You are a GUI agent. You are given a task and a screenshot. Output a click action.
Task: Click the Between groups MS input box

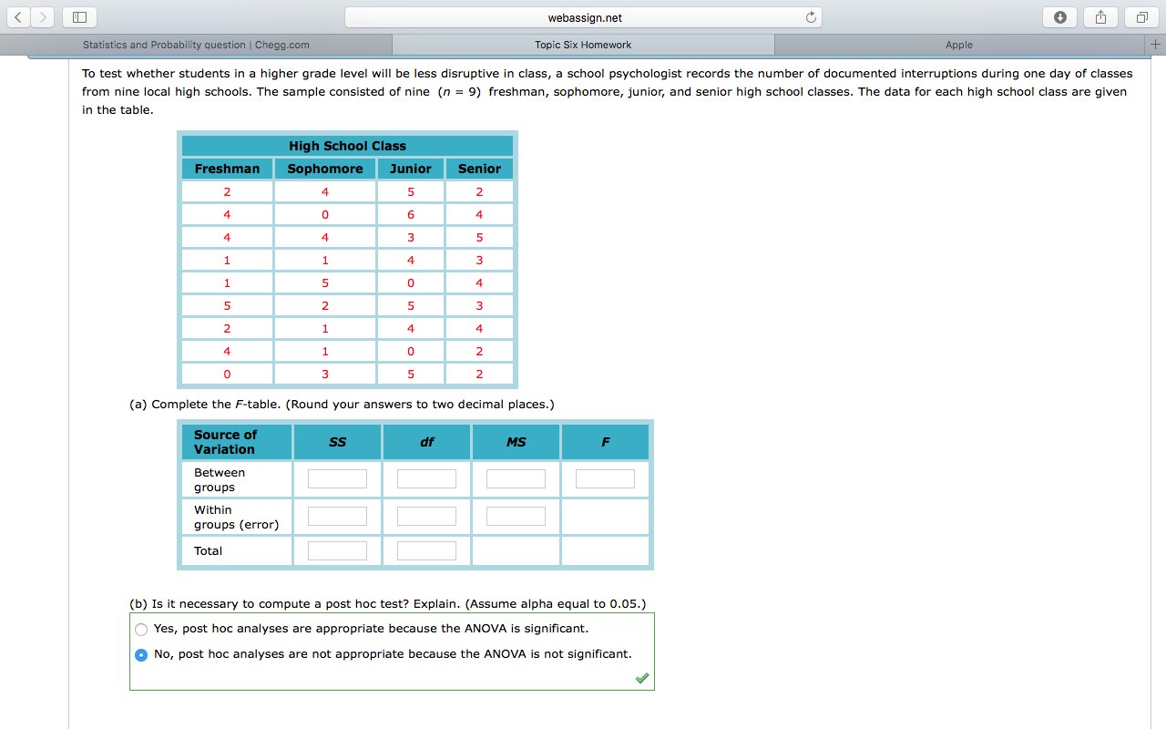tap(516, 478)
